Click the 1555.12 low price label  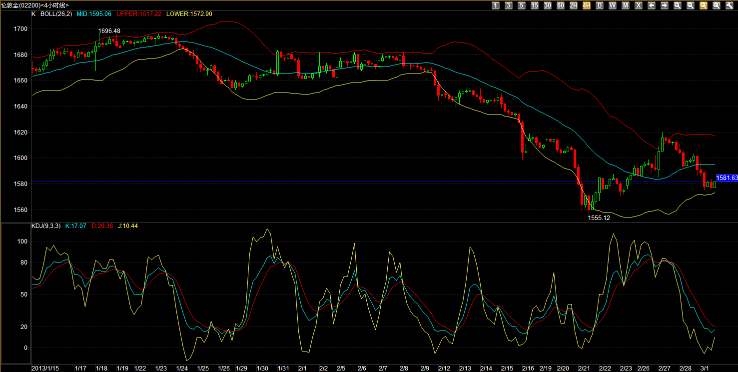coord(599,218)
